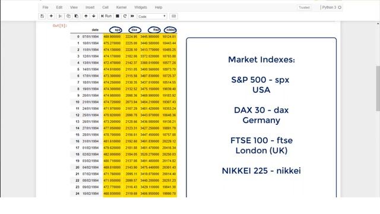
Task: Select date cell 17/01/1994
Action: click(x=90, y=76)
